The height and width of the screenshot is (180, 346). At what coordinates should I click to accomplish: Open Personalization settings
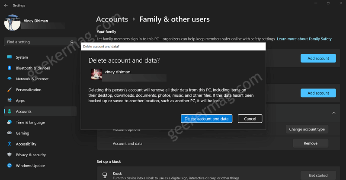coord(40,90)
